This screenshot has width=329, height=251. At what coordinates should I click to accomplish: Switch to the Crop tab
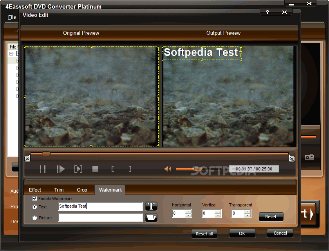(82, 190)
